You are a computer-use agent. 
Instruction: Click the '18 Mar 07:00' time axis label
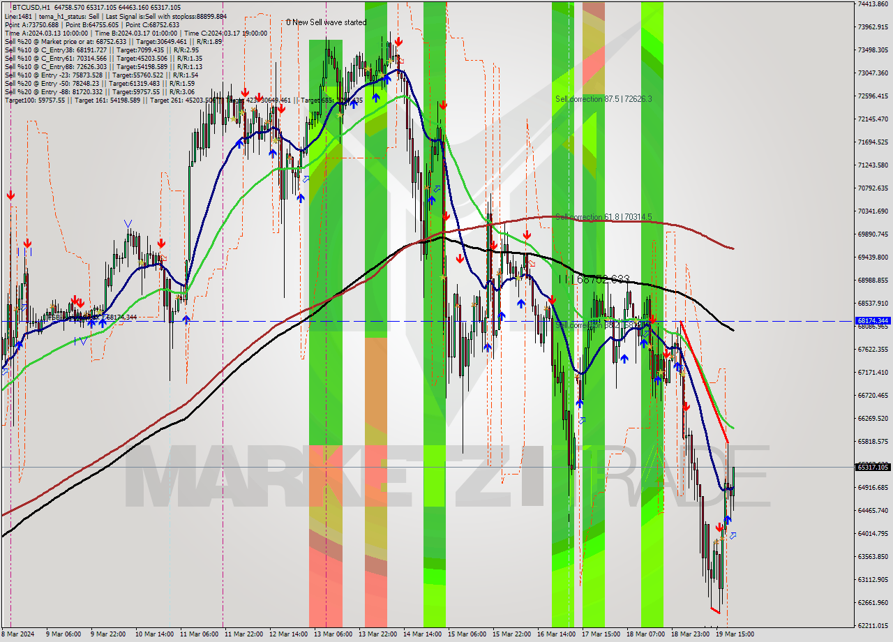pyautogui.click(x=645, y=634)
